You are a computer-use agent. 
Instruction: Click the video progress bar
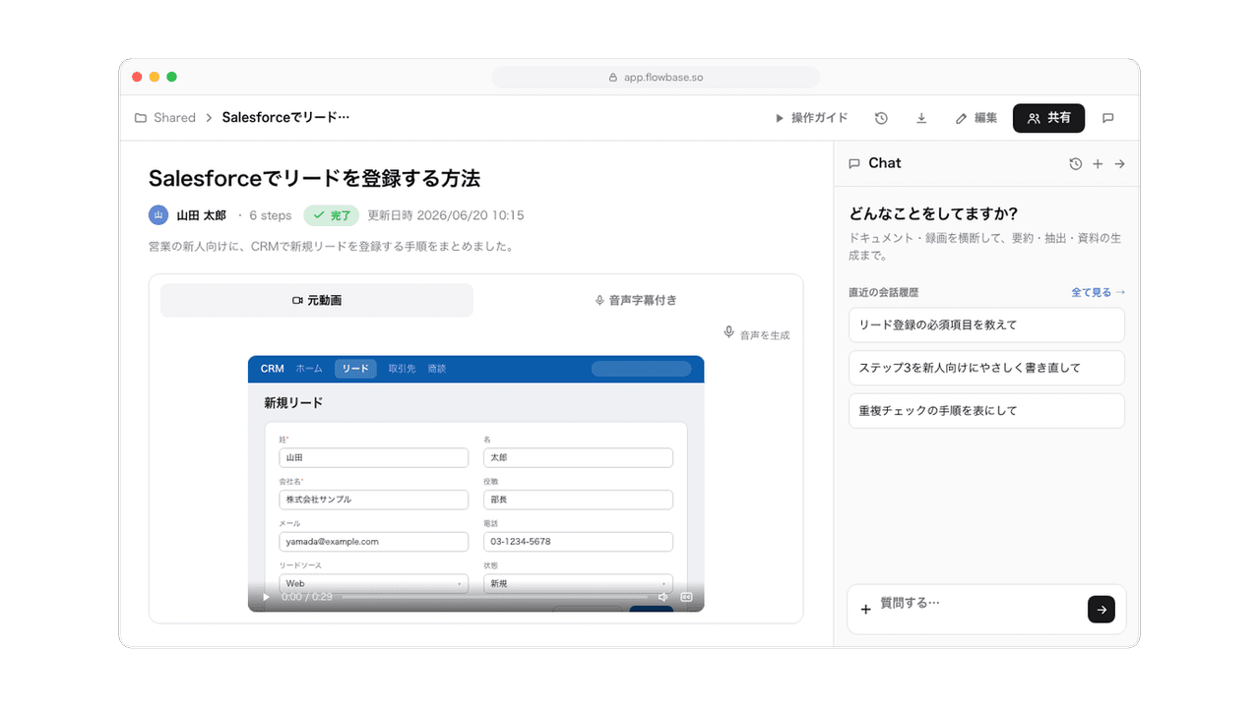(494, 597)
